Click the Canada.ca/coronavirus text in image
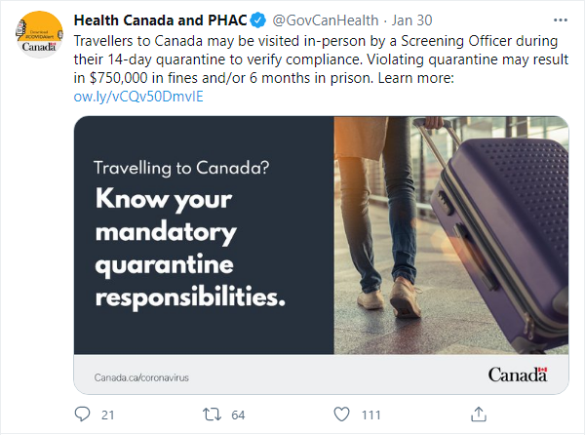The image size is (585, 435). [x=141, y=377]
